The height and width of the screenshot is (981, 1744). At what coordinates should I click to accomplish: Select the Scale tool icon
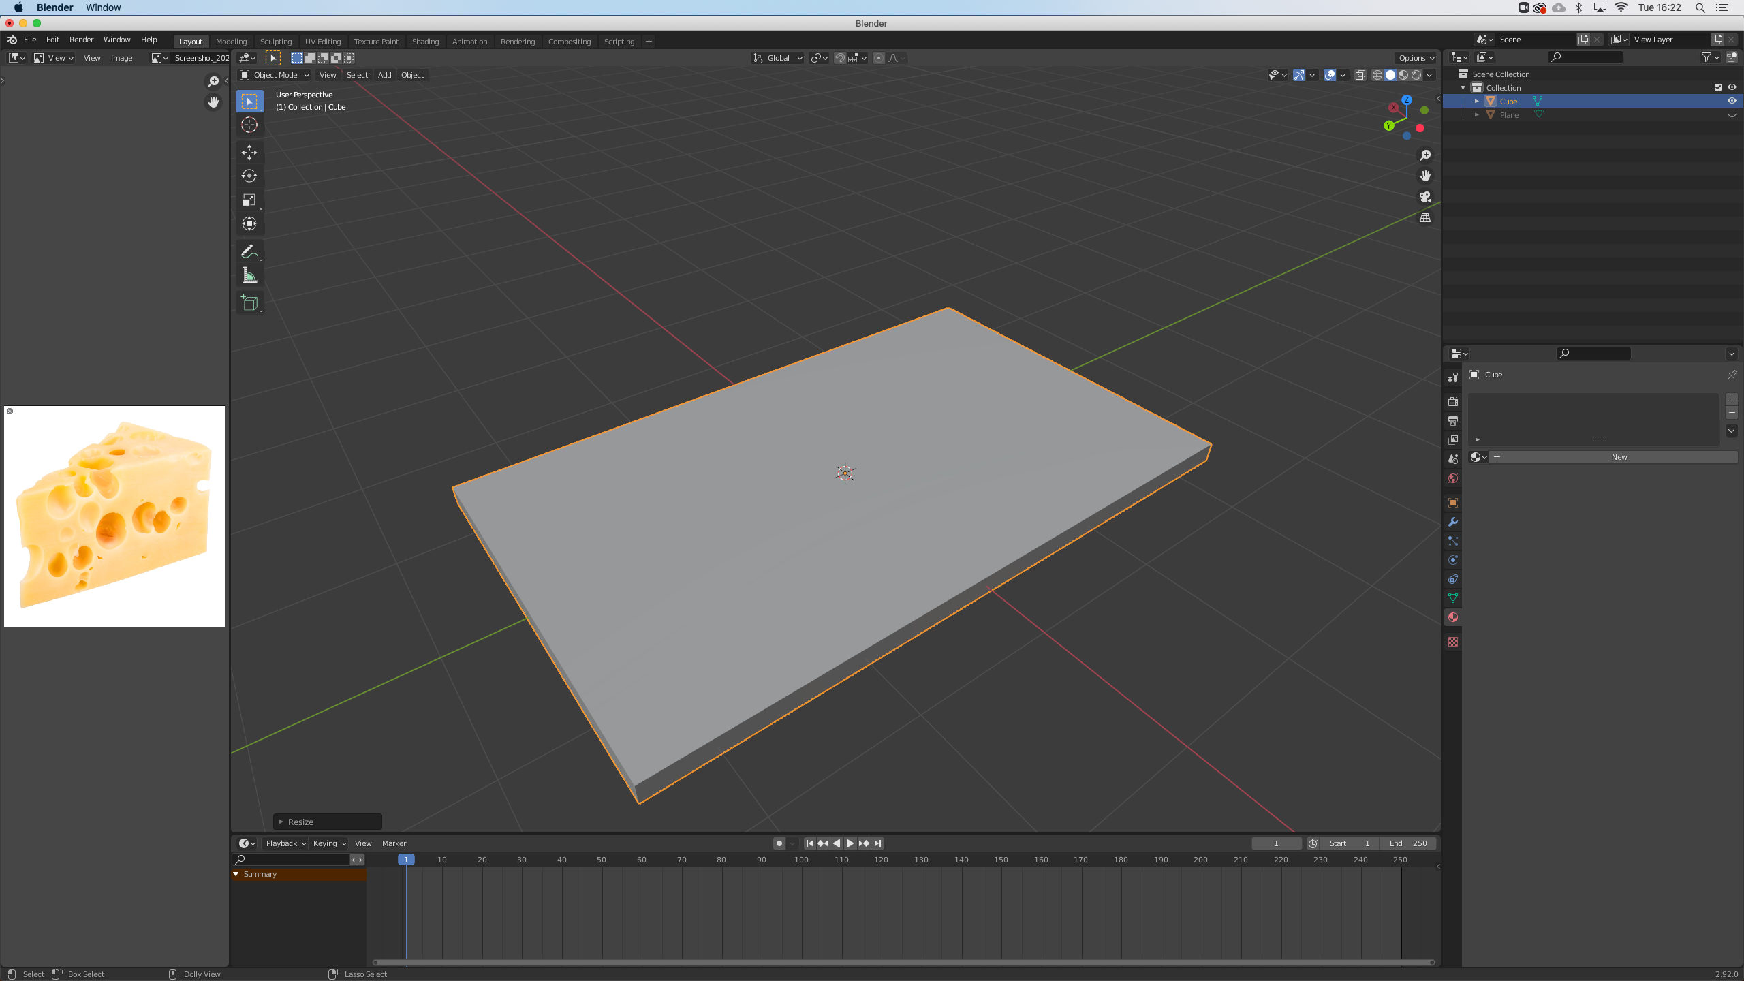(x=250, y=200)
